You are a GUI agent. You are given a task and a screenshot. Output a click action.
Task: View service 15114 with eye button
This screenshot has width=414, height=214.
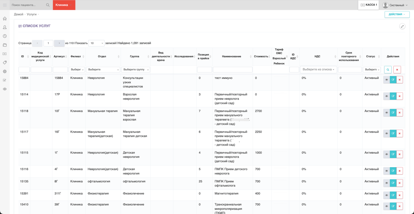click(x=387, y=96)
